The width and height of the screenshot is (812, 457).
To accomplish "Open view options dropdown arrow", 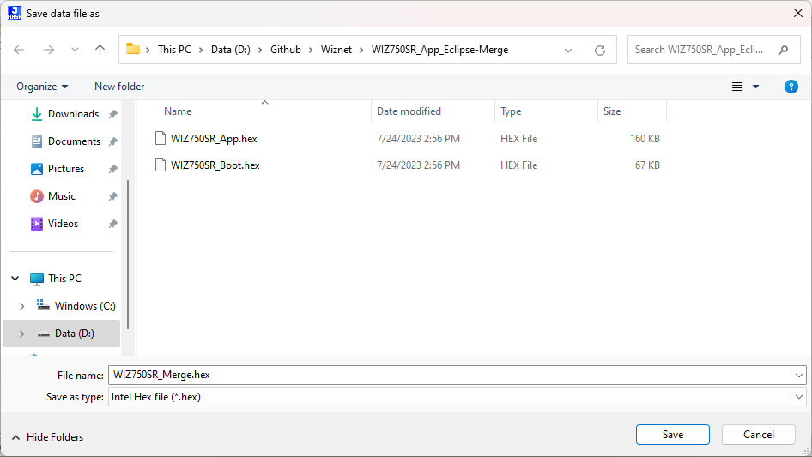I will 755,87.
